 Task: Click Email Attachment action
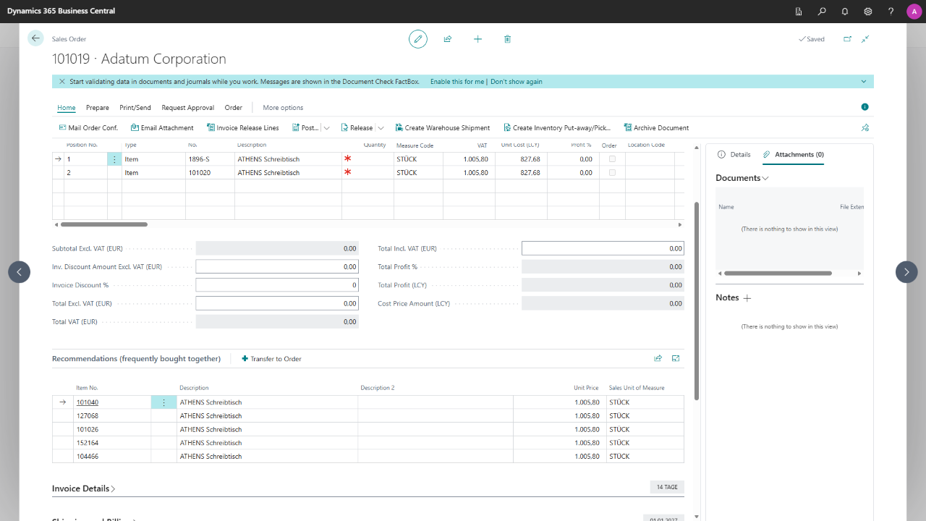161,128
